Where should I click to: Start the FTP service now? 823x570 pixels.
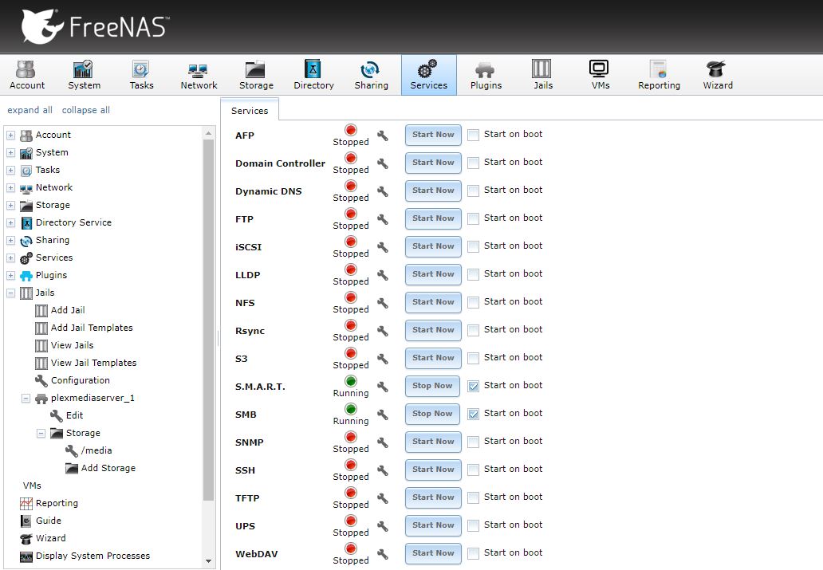point(433,219)
